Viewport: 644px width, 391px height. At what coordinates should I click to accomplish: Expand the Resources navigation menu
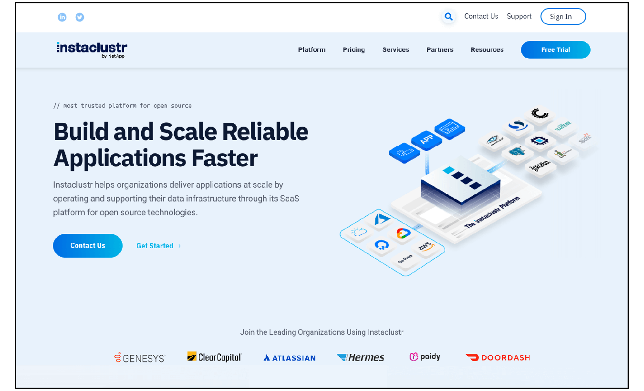click(487, 50)
